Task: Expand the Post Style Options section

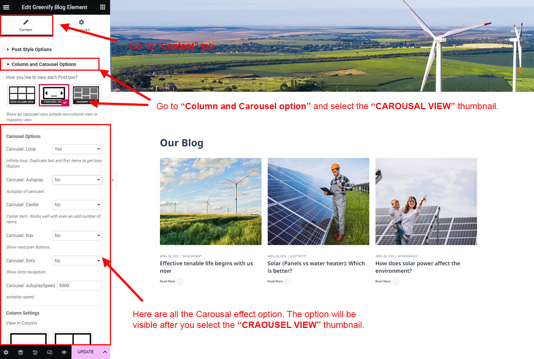Action: click(31, 50)
